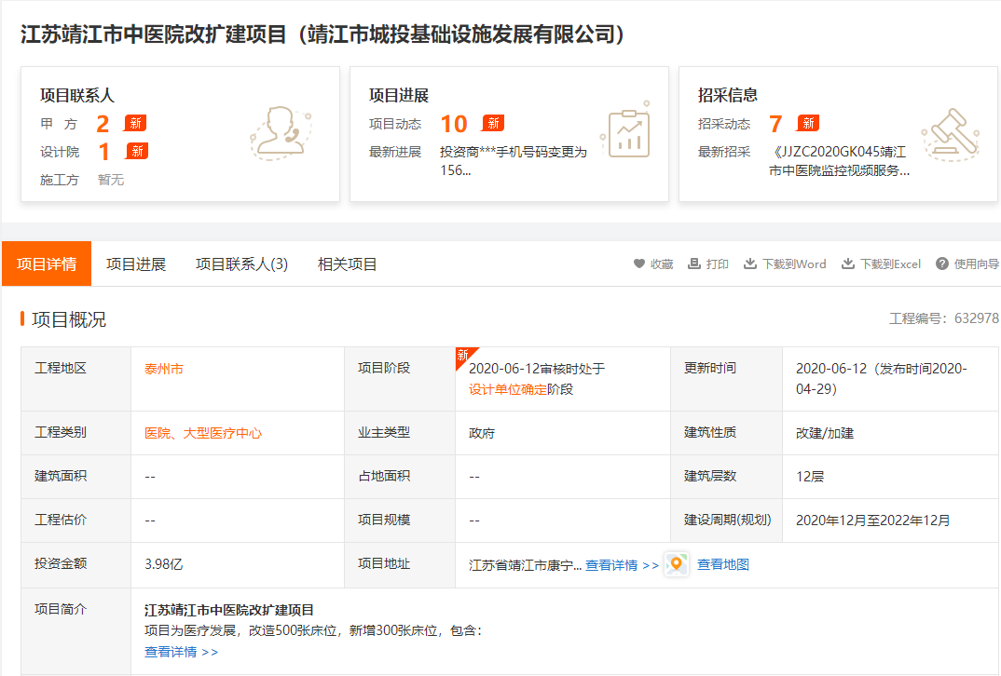Click the 新 badge beside 项目动态 count

[x=493, y=123]
